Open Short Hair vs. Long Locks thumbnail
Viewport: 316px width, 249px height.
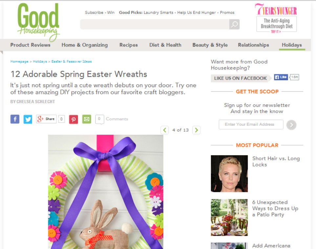pyautogui.click(x=229, y=174)
